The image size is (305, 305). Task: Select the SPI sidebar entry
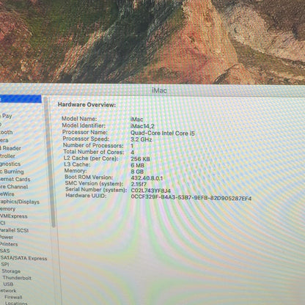[5, 265]
